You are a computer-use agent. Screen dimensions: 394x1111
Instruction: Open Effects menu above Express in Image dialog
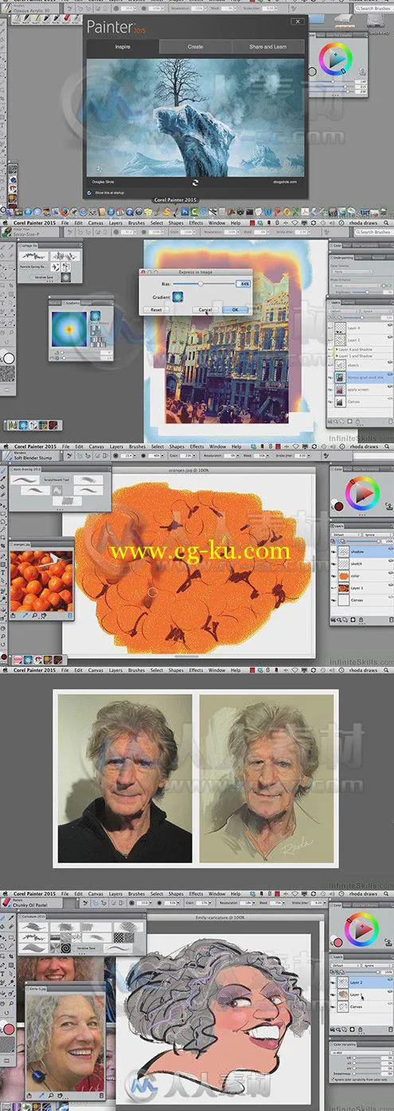click(197, 223)
